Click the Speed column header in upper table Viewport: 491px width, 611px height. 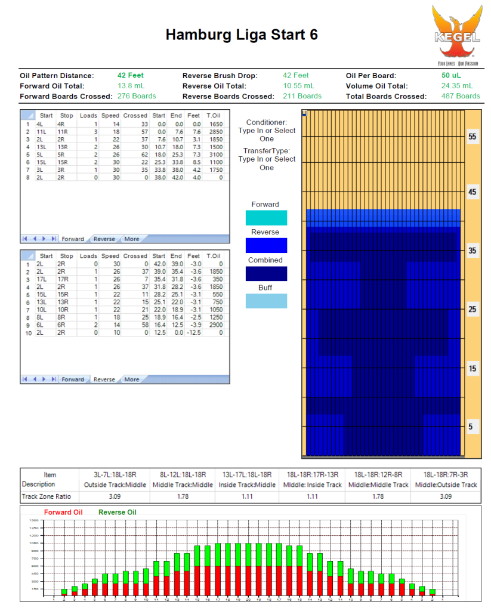110,116
